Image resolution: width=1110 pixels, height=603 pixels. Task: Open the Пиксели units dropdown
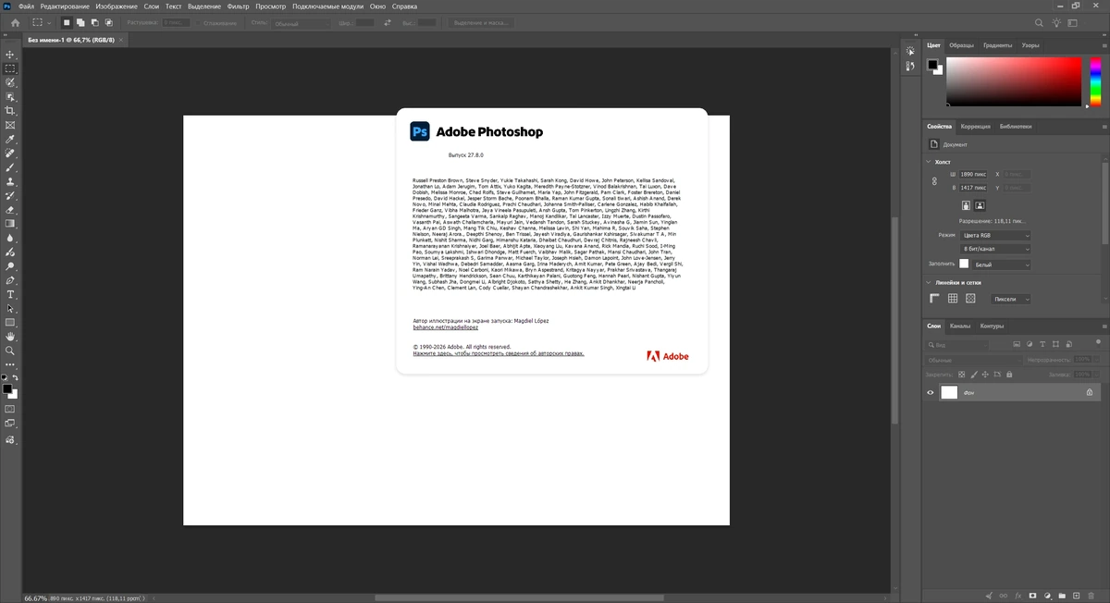point(1010,299)
